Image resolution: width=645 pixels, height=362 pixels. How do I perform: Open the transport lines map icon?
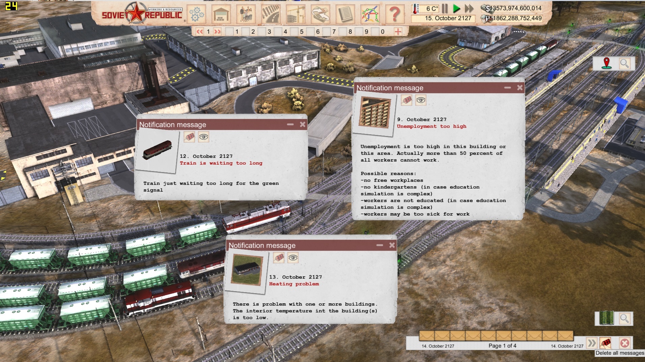(x=370, y=14)
